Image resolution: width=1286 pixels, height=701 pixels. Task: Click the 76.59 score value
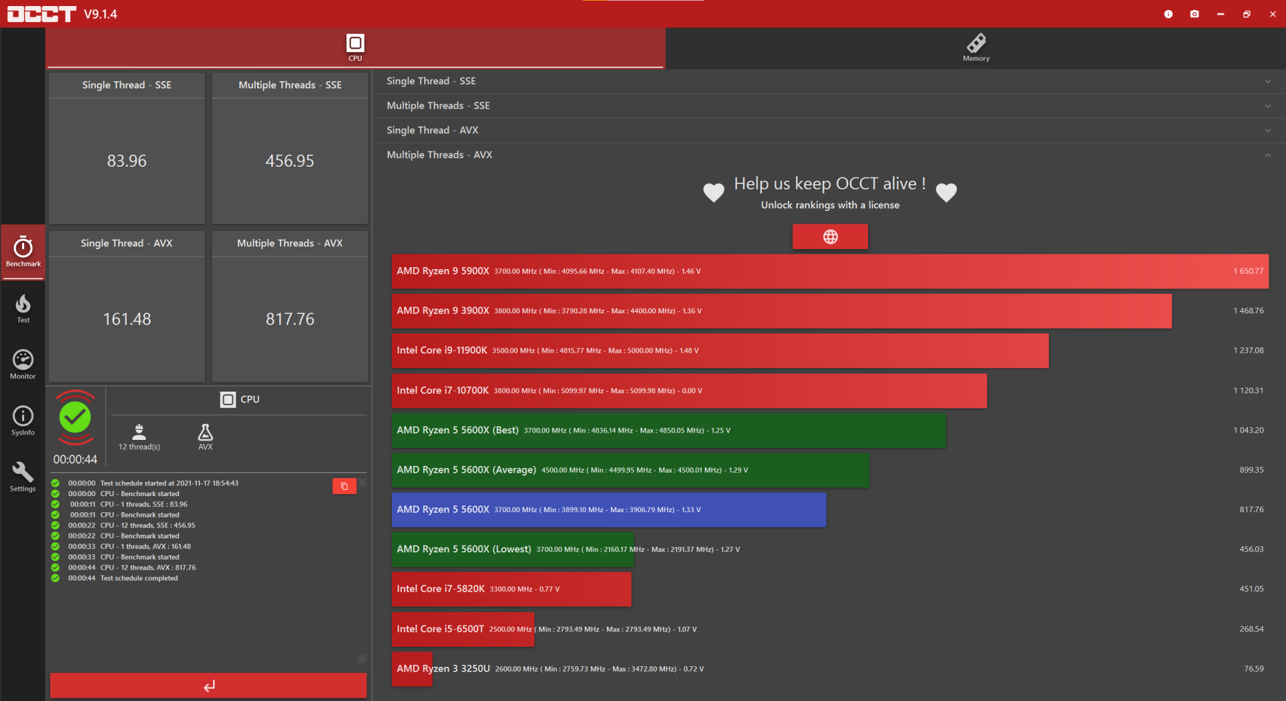[1254, 669]
